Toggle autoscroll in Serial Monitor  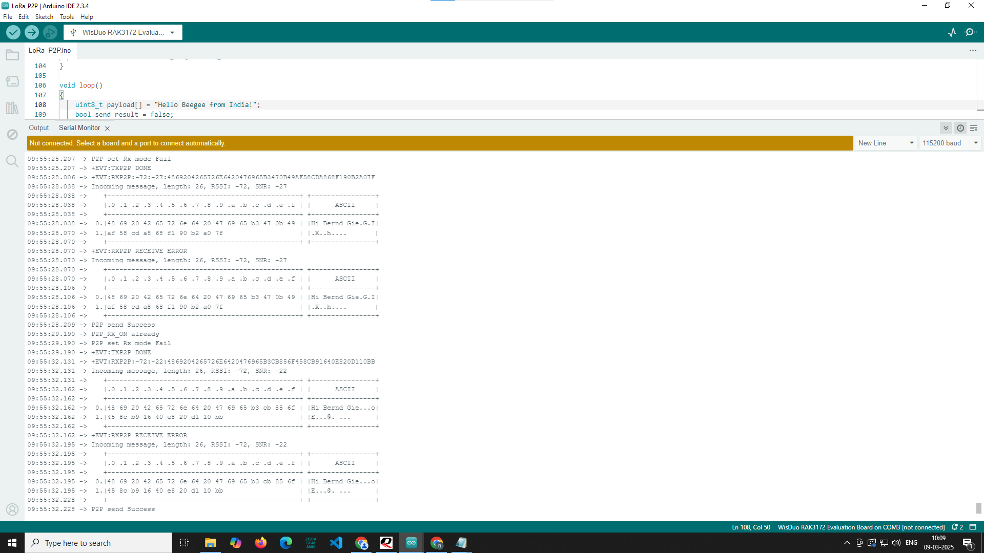946,128
